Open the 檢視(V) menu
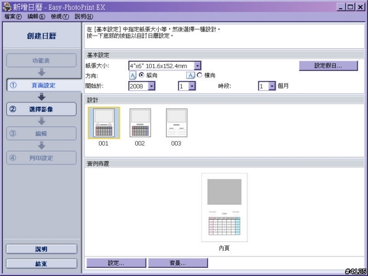 (60, 17)
